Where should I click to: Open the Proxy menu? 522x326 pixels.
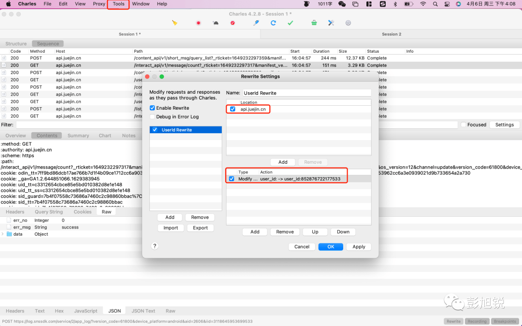click(99, 4)
